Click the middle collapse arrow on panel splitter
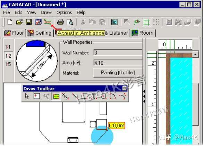The image size is (203, 146). (x=144, y=96)
